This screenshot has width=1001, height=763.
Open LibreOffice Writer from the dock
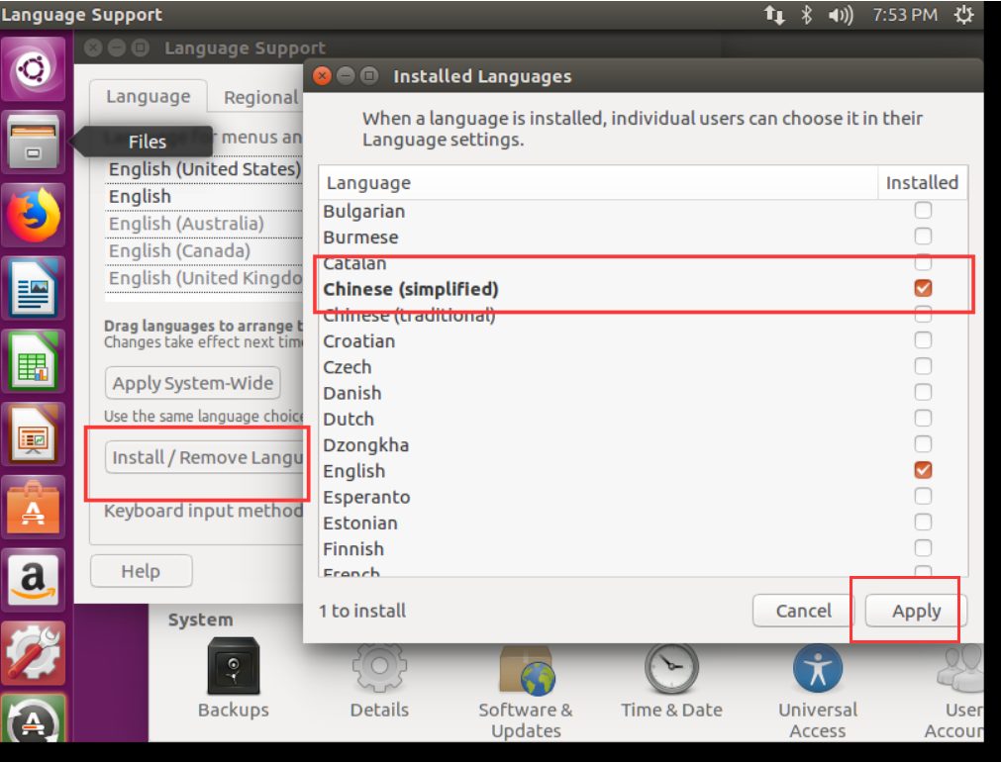click(34, 288)
